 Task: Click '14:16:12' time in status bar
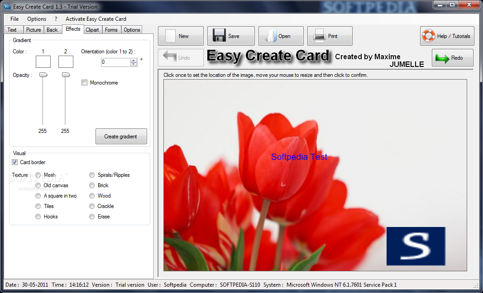pos(79,285)
